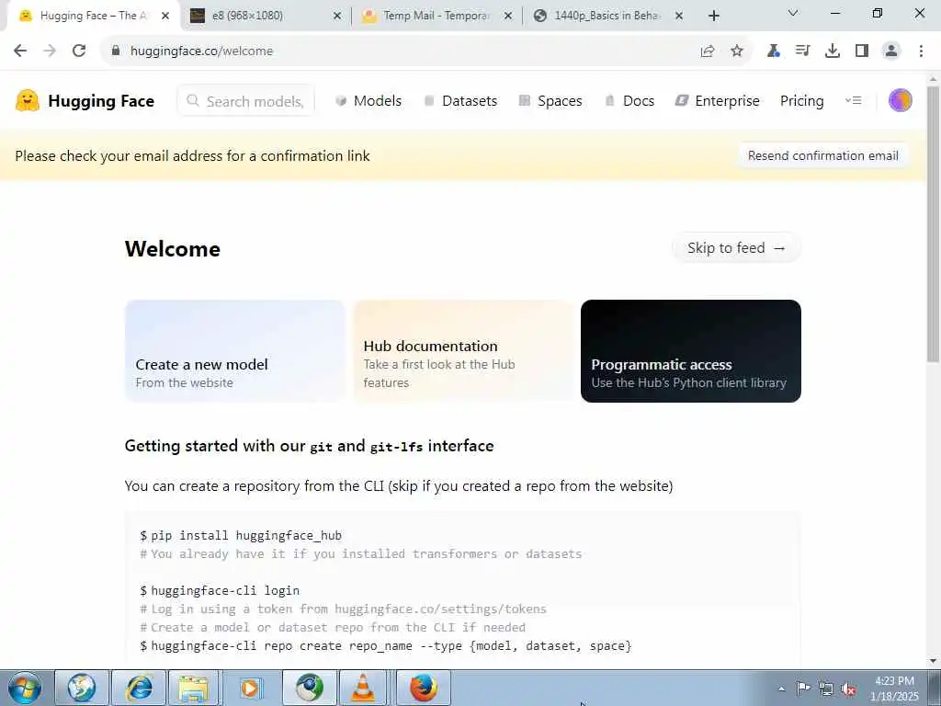Select the Hugging Face browser tab
Screen dimensions: 941x706
point(93,16)
